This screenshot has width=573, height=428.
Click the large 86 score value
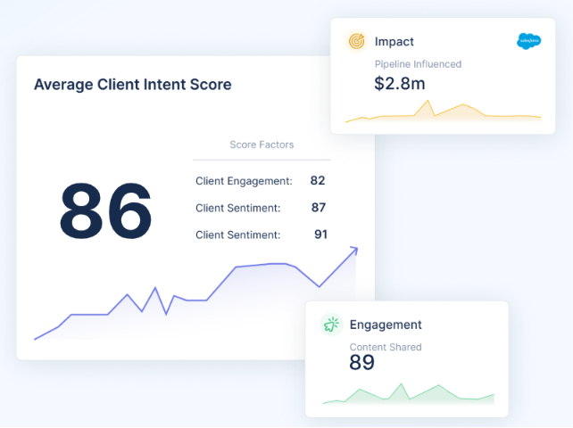point(105,211)
